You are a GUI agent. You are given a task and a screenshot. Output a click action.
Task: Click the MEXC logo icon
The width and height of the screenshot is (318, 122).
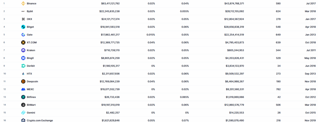(23, 89)
